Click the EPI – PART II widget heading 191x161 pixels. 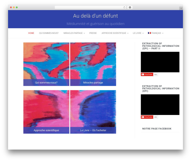click(161, 46)
